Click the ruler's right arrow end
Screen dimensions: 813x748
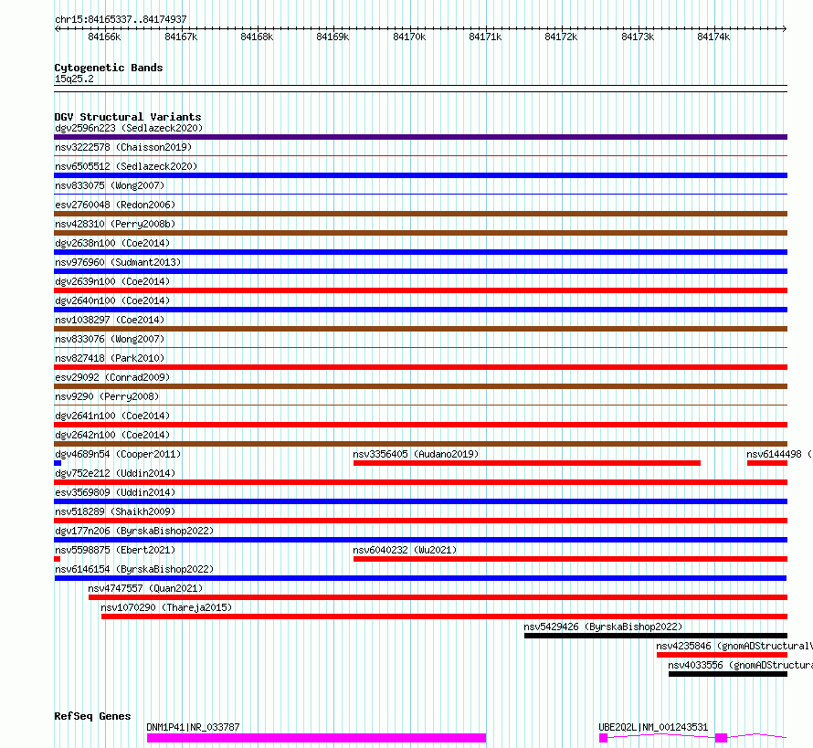click(785, 28)
